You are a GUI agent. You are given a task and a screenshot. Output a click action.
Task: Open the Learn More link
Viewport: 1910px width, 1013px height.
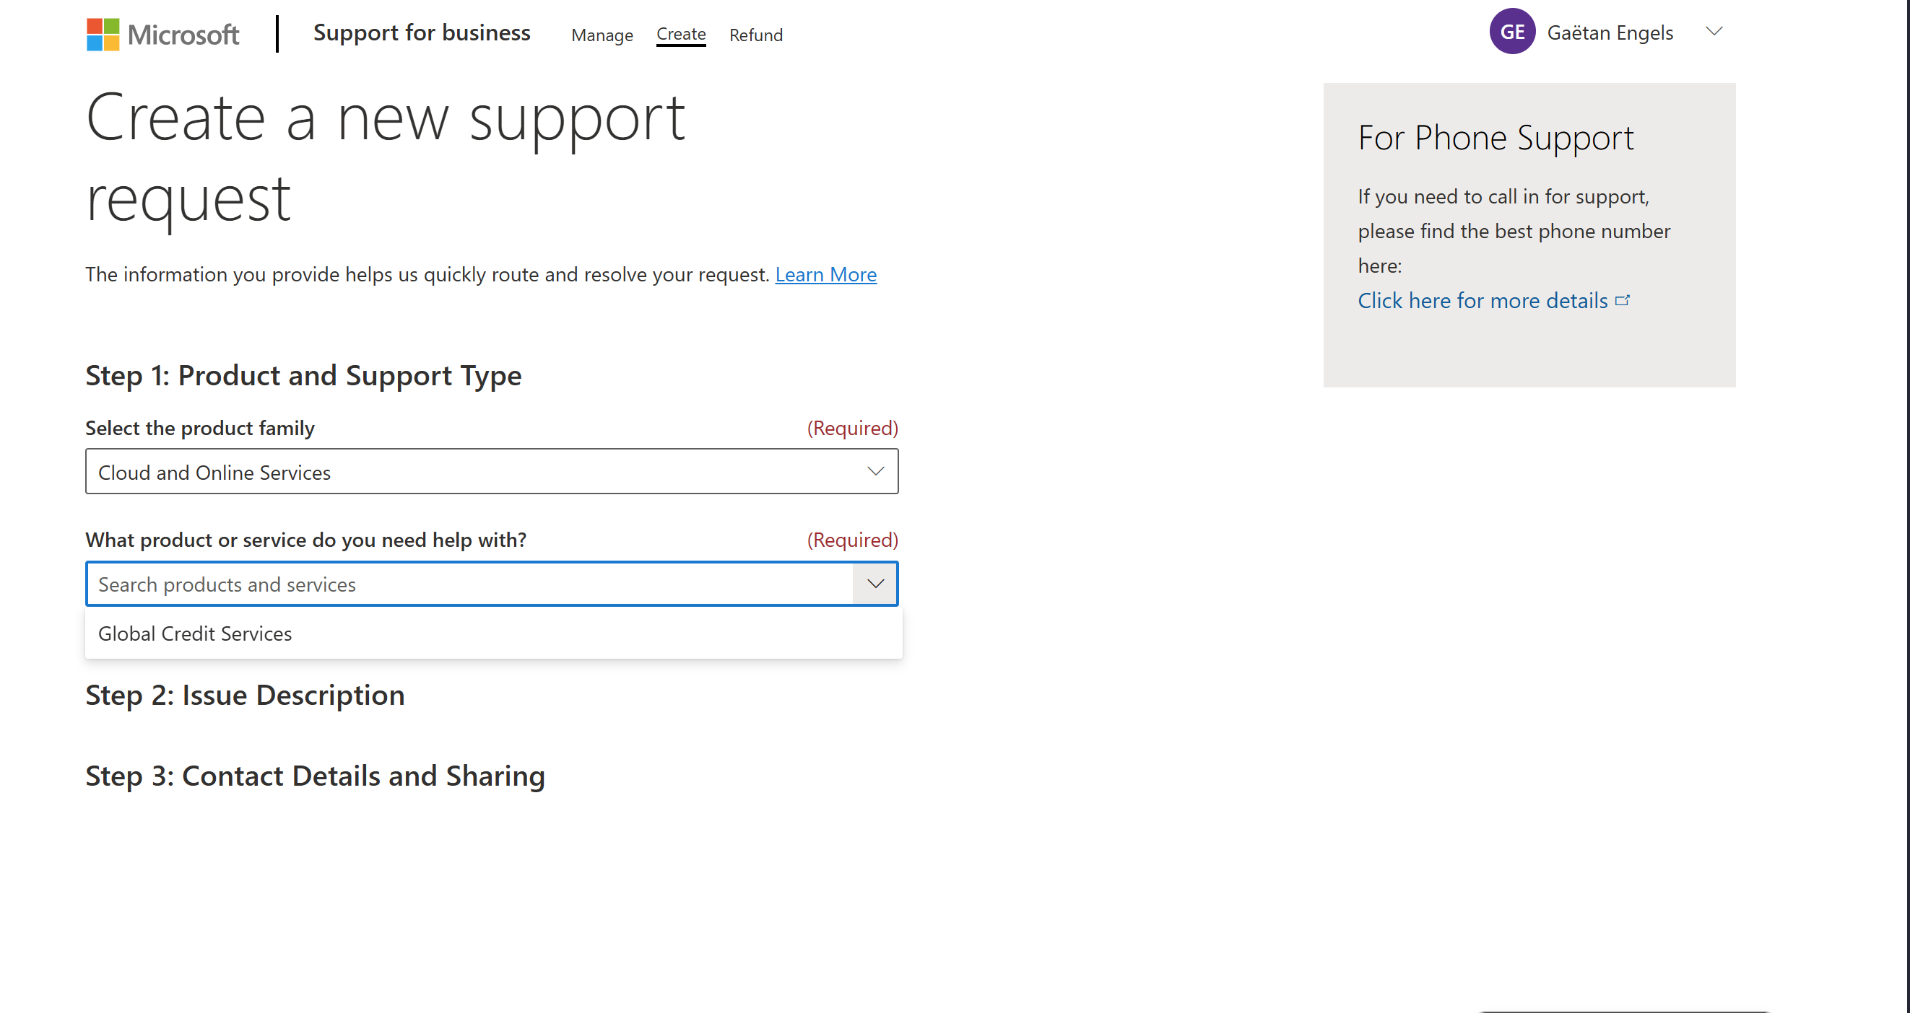(x=826, y=274)
